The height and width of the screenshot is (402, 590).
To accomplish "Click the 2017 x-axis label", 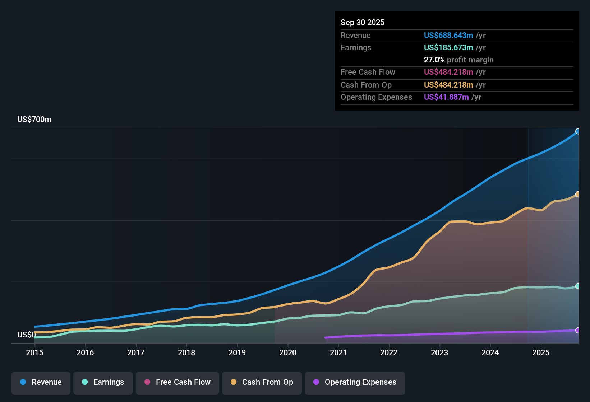I will pyautogui.click(x=136, y=352).
